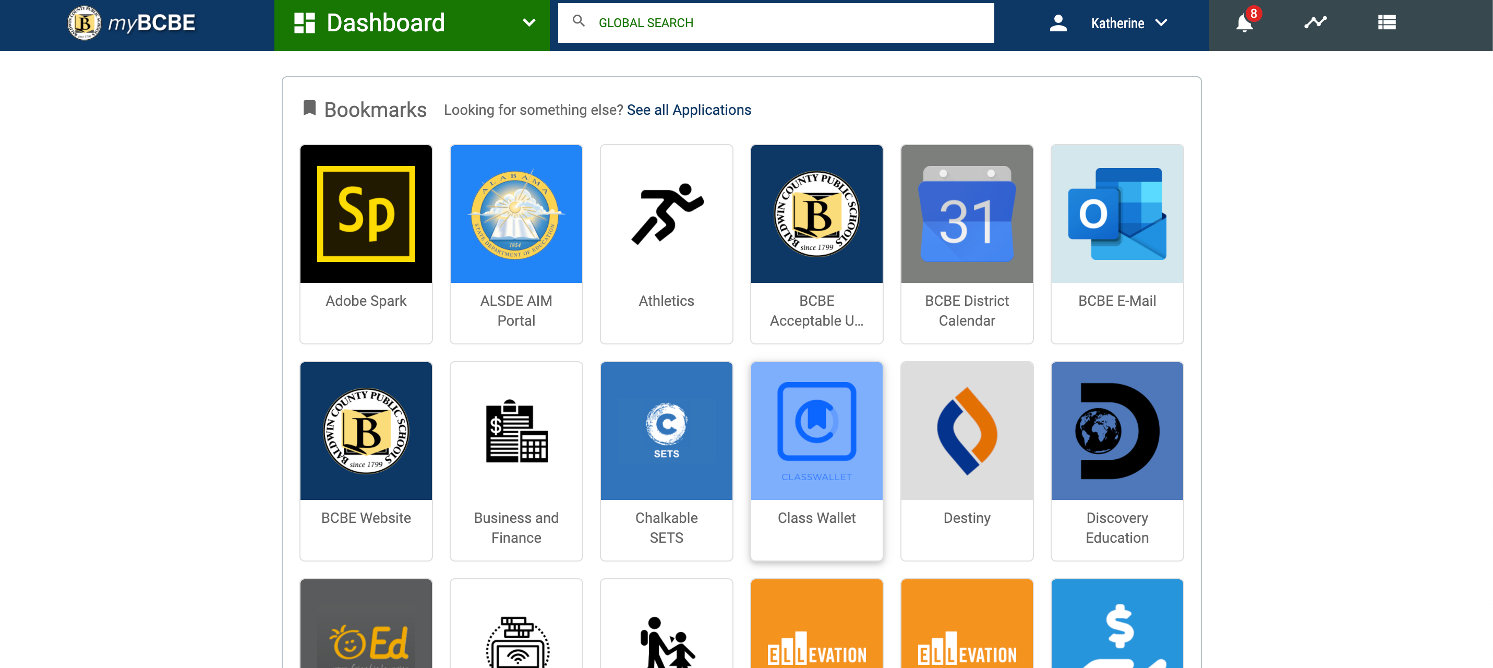The image size is (1493, 668).
Task: Click the Bookmarks section heading
Action: pyautogui.click(x=375, y=110)
